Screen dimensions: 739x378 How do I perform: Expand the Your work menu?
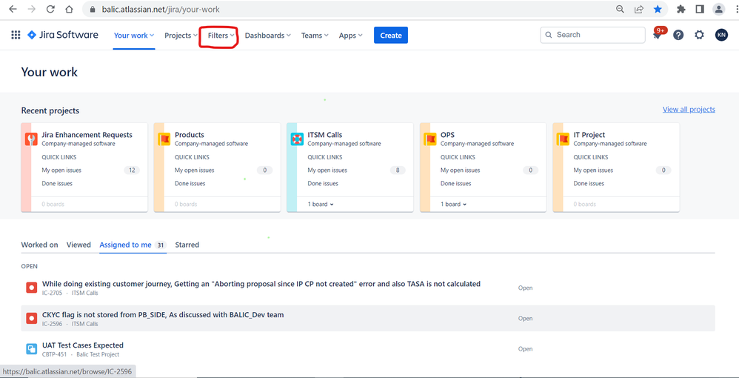[x=134, y=36]
